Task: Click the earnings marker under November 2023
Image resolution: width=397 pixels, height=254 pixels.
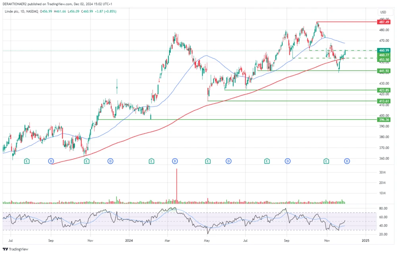Action: click(x=86, y=161)
